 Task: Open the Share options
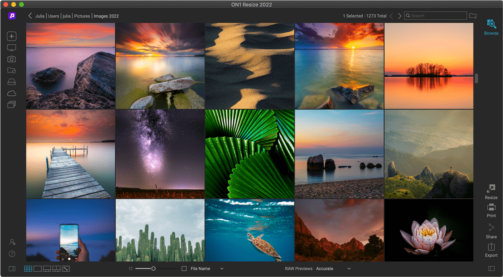(x=491, y=231)
